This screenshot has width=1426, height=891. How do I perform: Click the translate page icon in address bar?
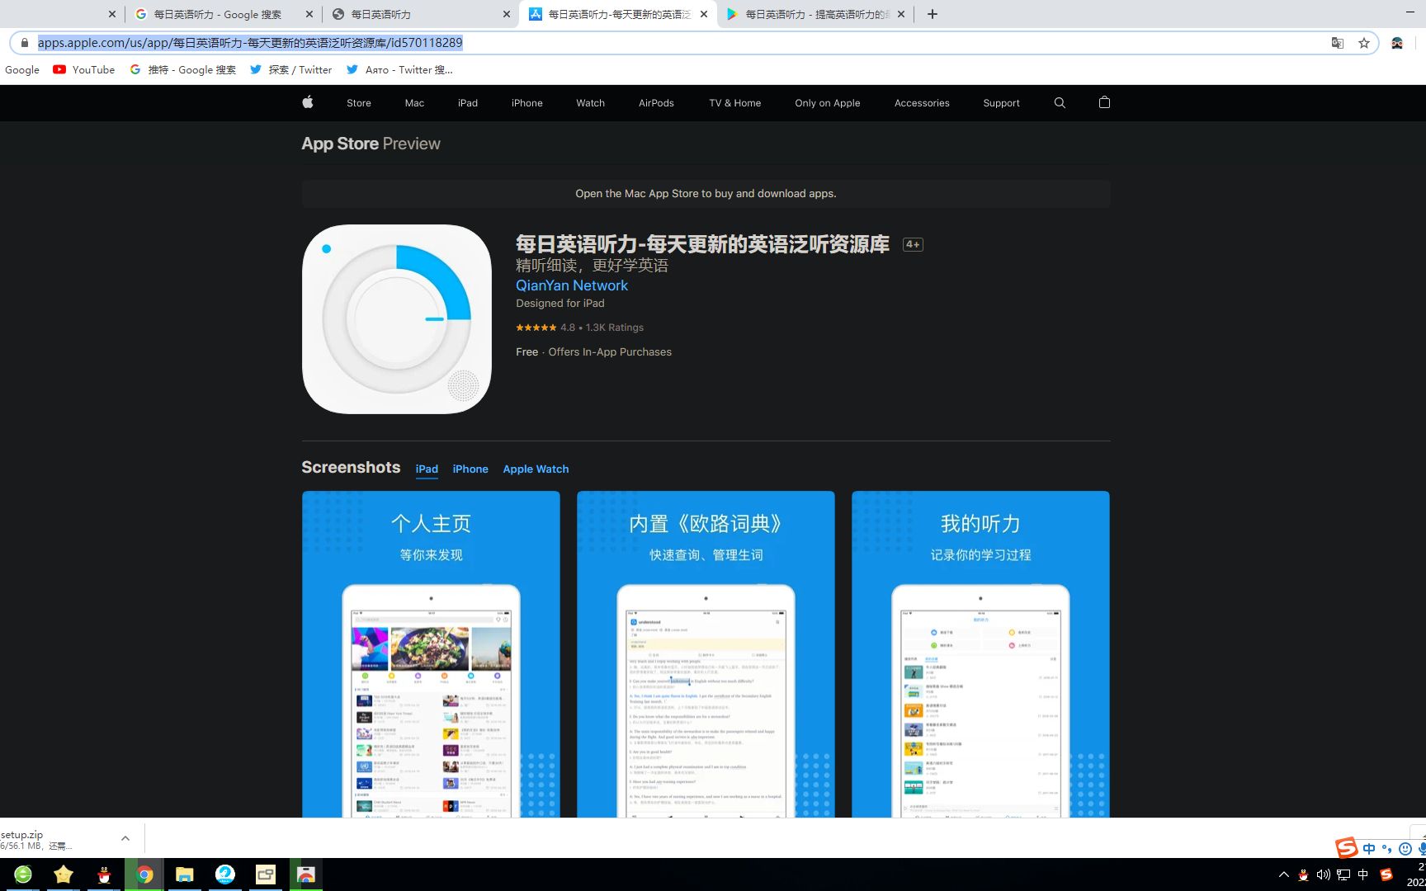click(x=1338, y=43)
